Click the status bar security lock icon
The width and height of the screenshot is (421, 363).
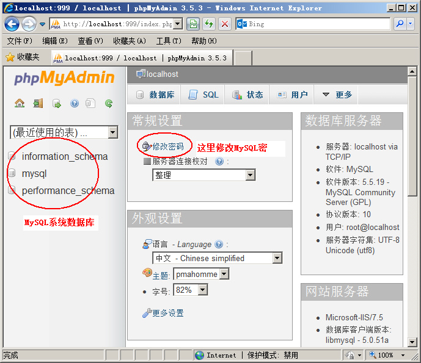(350, 355)
